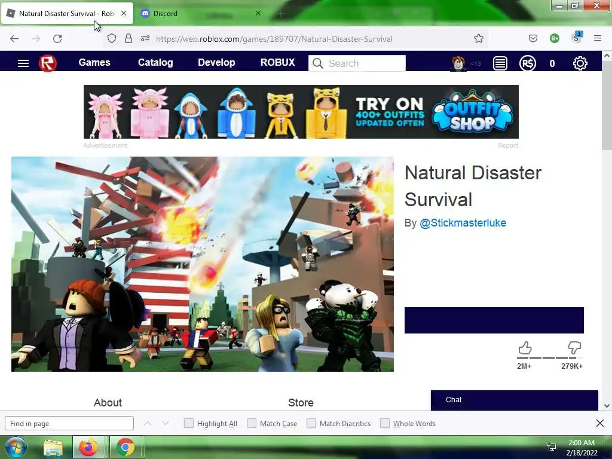Viewport: 612px width, 459px height.
Task: Open @Stickmasterluke creator profile
Action: [463, 223]
